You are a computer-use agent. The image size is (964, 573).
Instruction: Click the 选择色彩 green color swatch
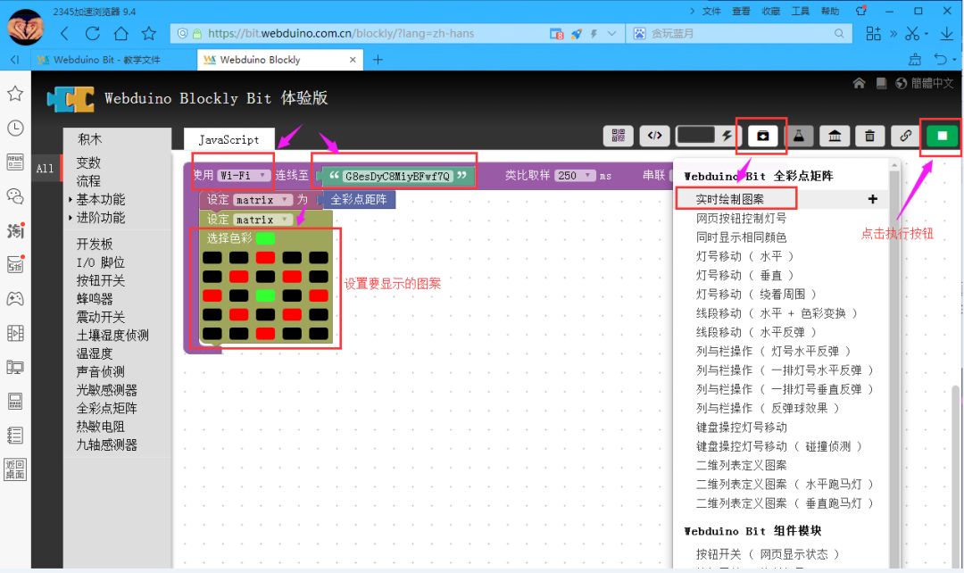coord(265,238)
